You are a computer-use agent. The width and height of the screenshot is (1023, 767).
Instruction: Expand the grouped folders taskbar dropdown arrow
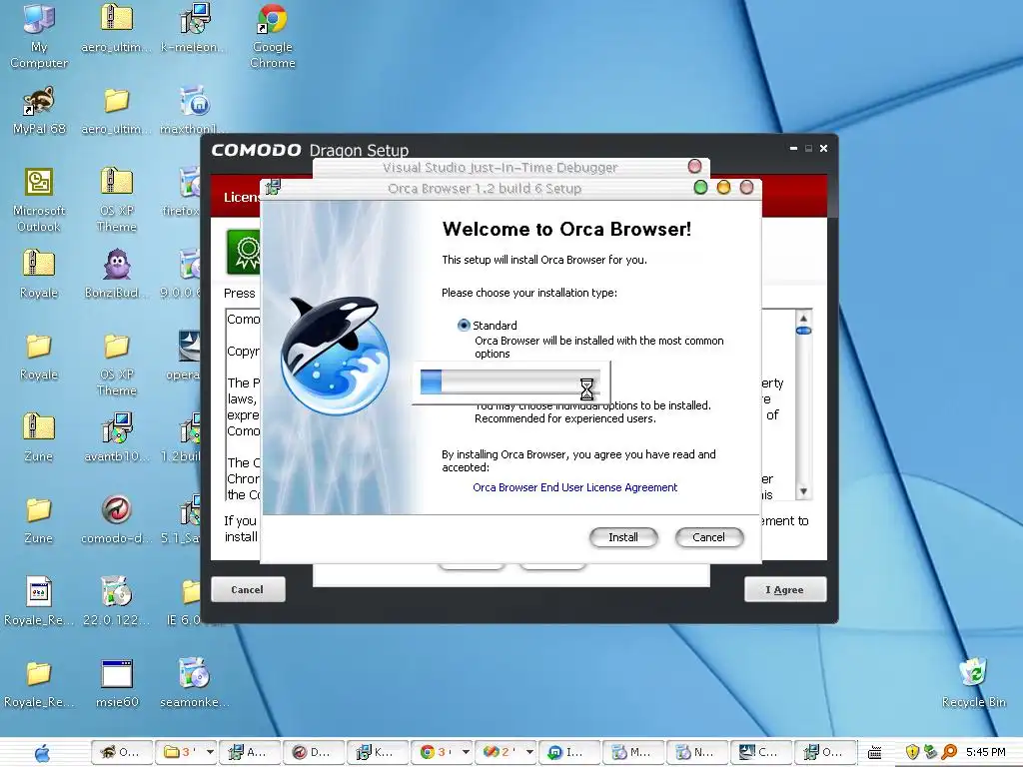tap(210, 752)
